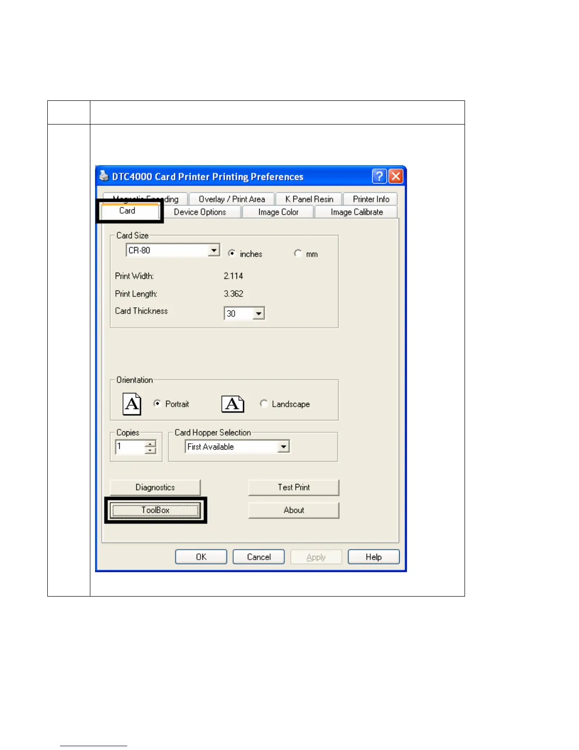Click the landscape page orientation icon
This screenshot has width=579, height=750.
[x=233, y=404]
